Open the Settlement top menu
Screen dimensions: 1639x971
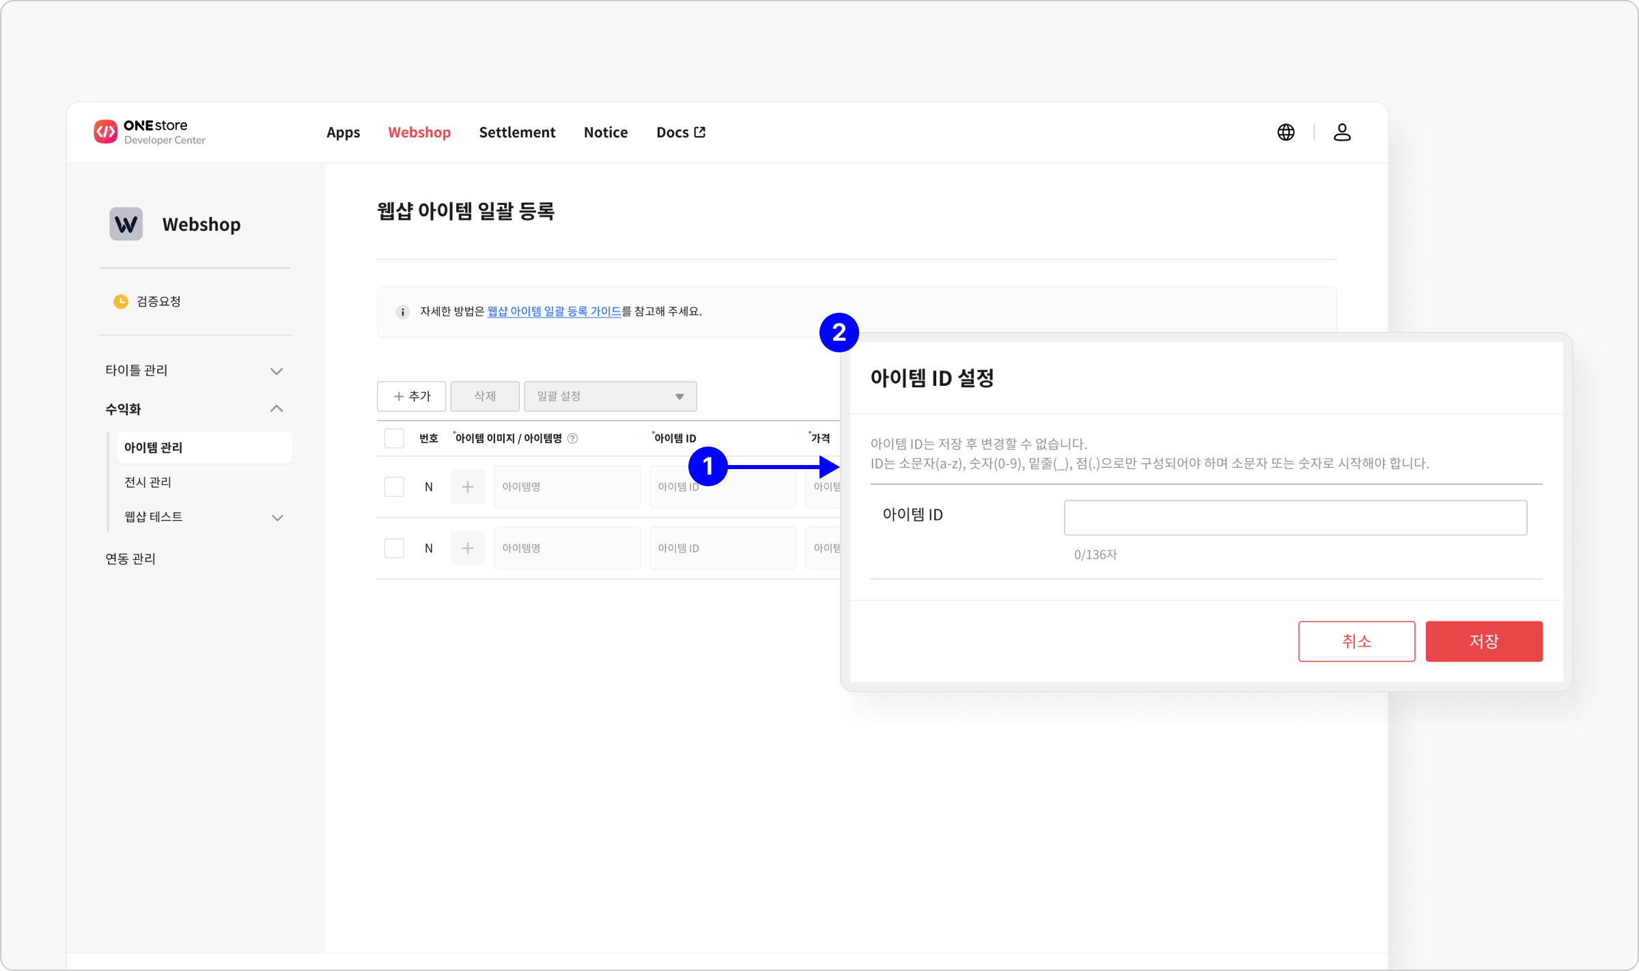(x=517, y=132)
